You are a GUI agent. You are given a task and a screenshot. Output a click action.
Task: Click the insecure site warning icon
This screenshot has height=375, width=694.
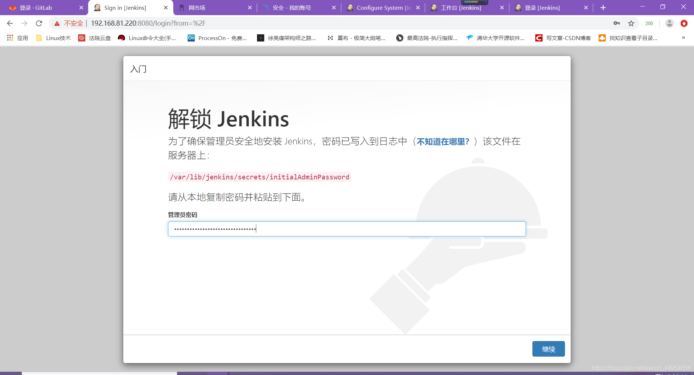(x=57, y=23)
